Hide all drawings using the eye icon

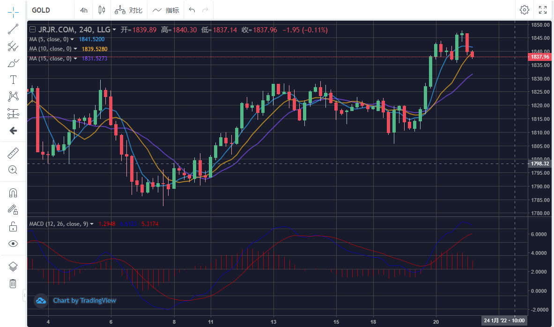coord(13,244)
